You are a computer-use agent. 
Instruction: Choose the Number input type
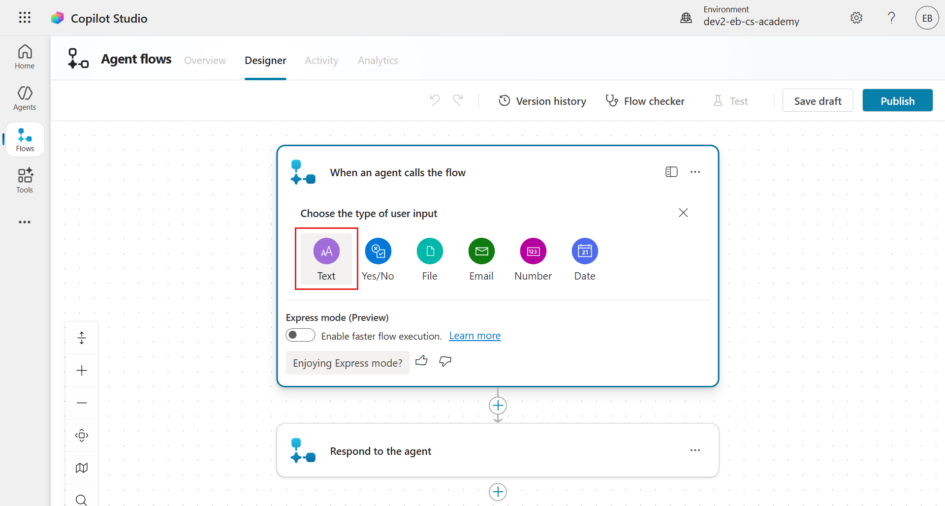pyautogui.click(x=533, y=252)
